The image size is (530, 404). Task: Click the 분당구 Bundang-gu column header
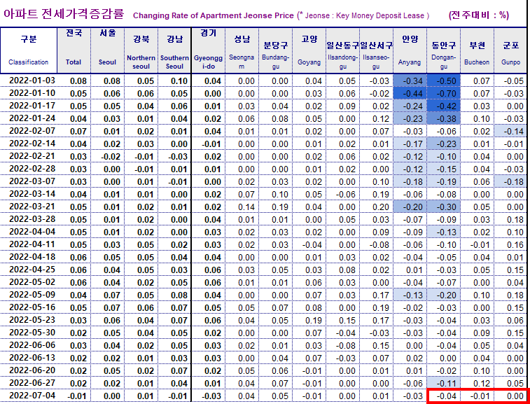pos(275,50)
